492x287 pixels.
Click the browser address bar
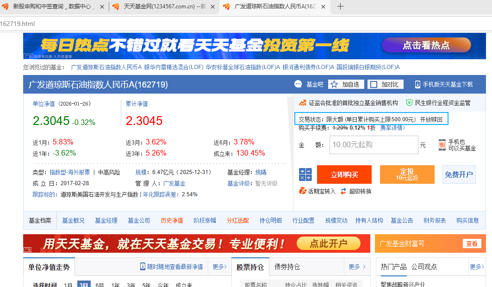click(x=246, y=24)
